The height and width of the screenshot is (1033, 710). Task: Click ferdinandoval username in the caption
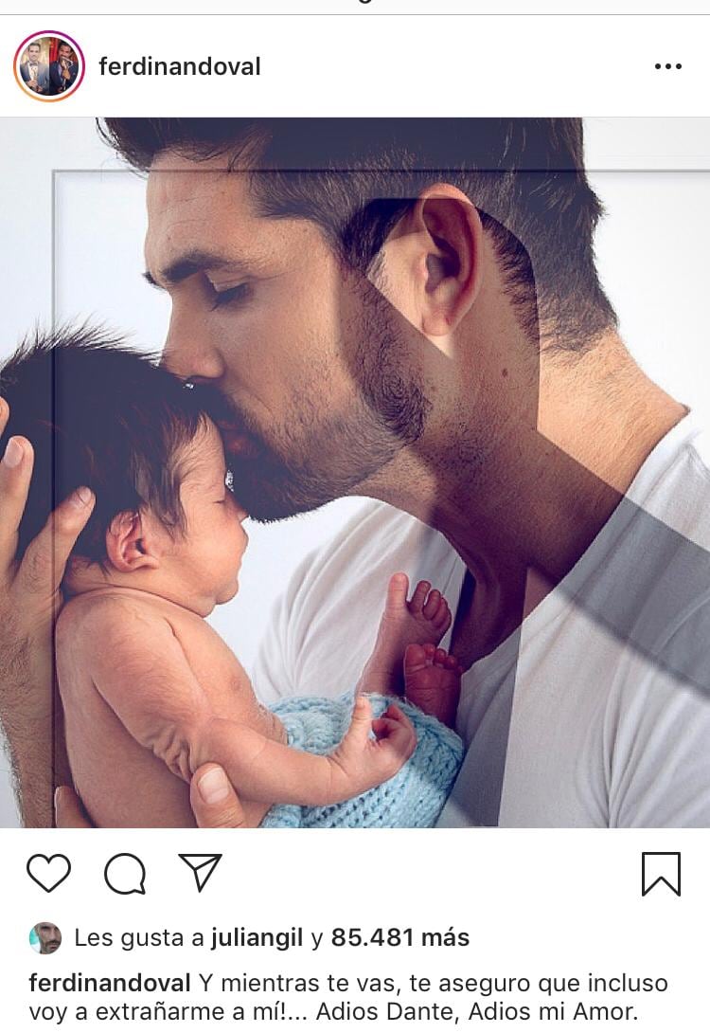click(x=110, y=983)
